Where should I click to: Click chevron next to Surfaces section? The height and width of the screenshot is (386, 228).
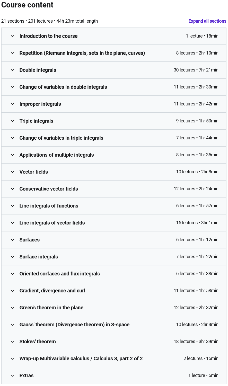point(13,240)
